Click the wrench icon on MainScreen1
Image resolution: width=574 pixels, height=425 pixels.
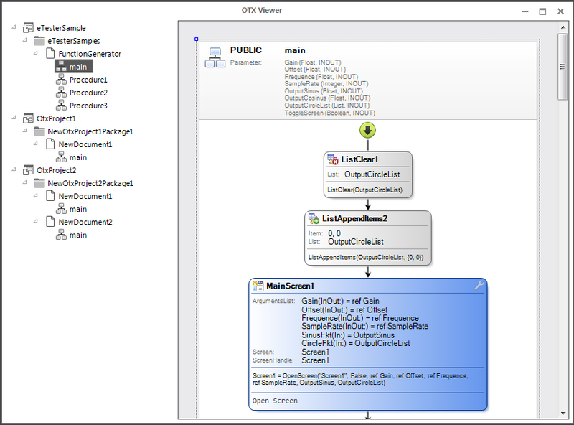479,285
